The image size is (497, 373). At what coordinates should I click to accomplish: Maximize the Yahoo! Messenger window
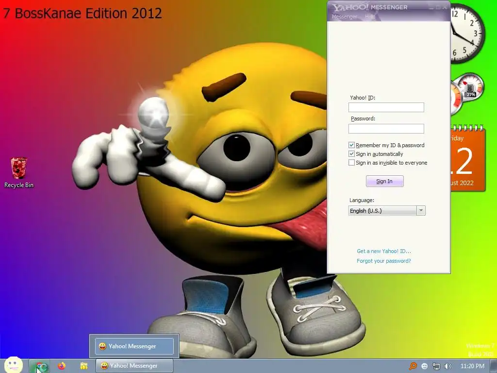[438, 7]
